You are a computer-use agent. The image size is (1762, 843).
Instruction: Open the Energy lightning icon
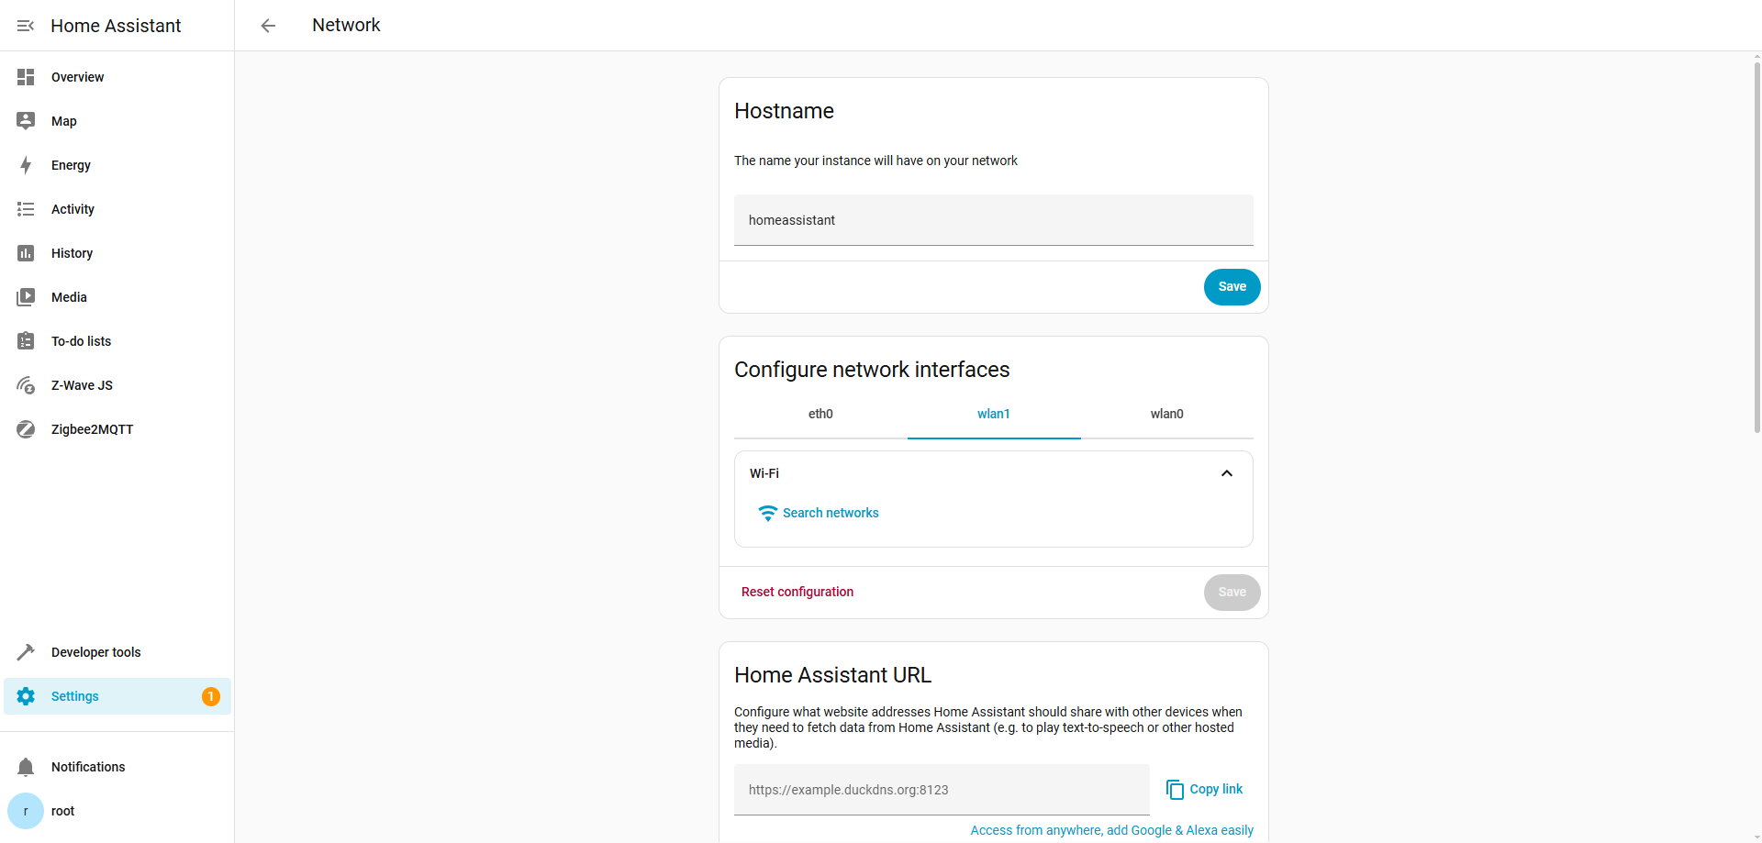[x=26, y=165]
